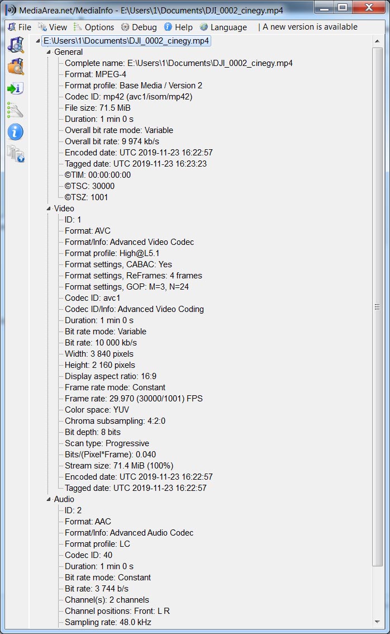Screen dimensions: 390x634
Task: Open the Debug menu
Action: click(x=139, y=27)
